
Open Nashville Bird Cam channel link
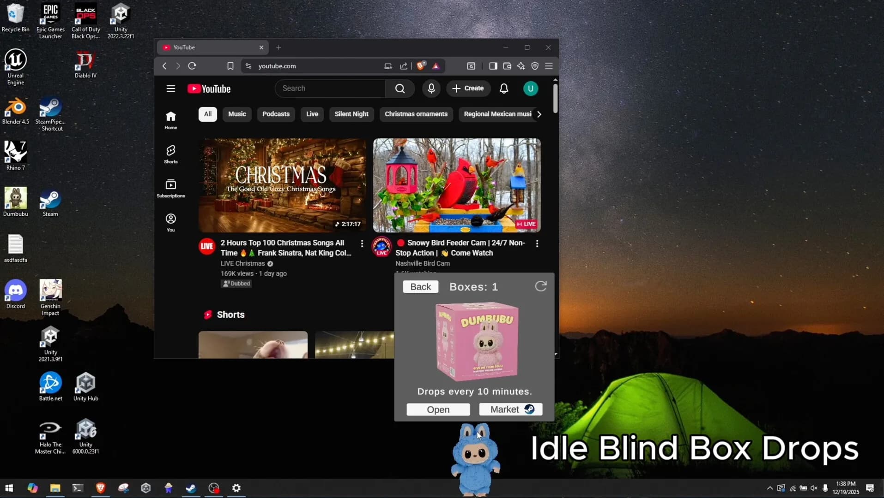tap(423, 263)
